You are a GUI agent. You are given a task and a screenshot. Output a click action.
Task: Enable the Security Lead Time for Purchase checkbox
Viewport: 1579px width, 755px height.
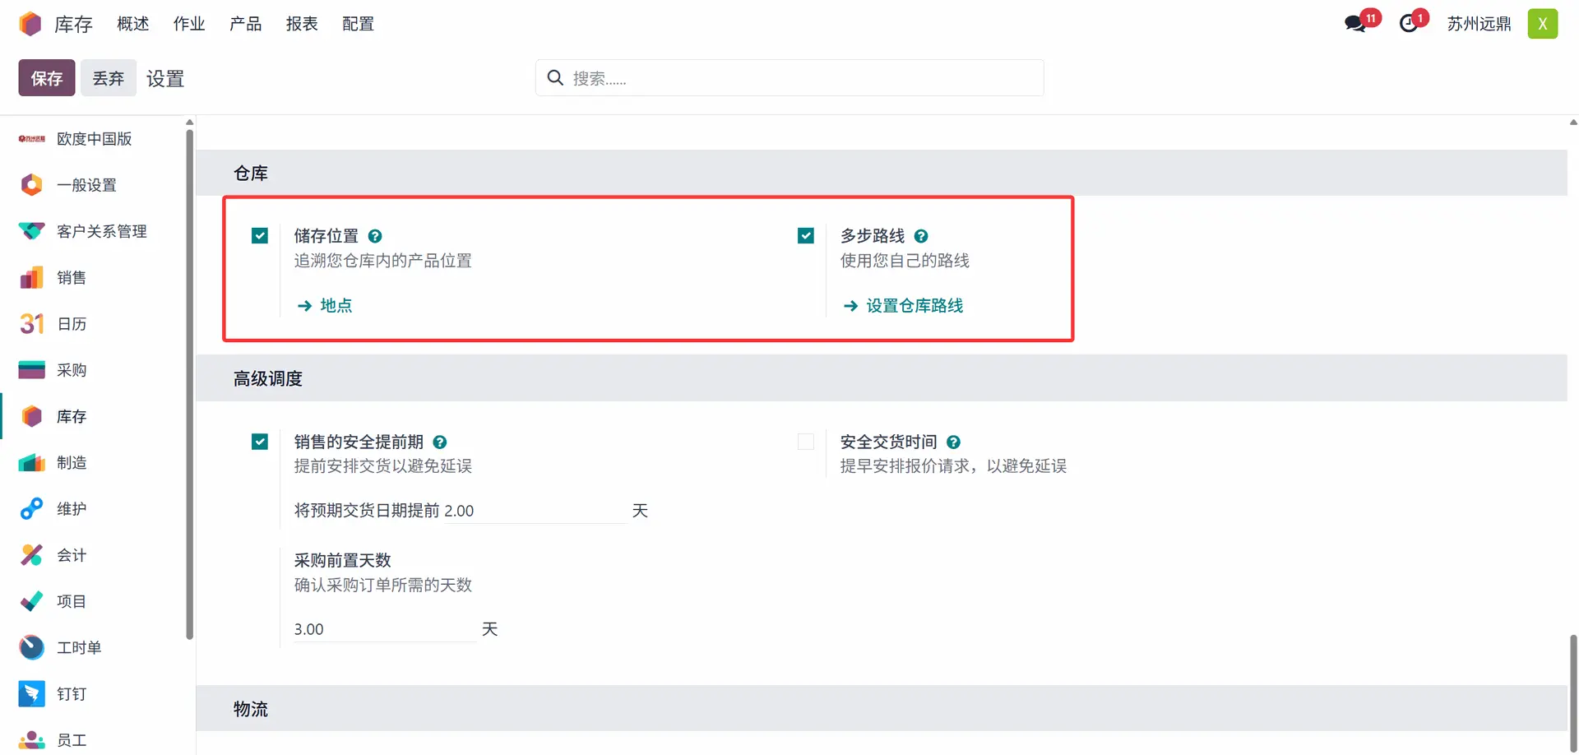[806, 442]
